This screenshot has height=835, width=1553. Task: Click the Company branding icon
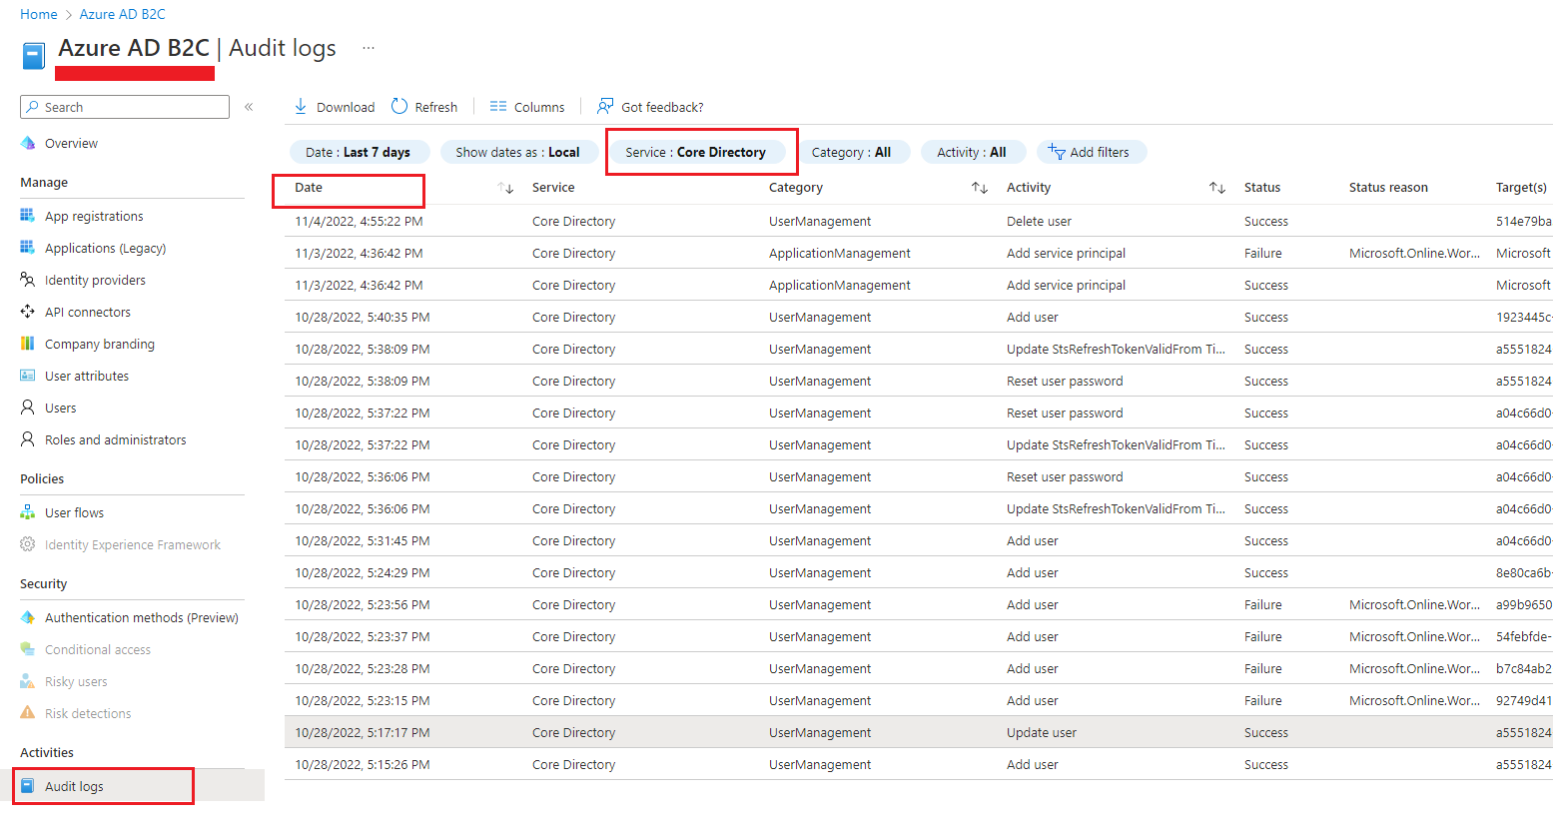click(28, 344)
